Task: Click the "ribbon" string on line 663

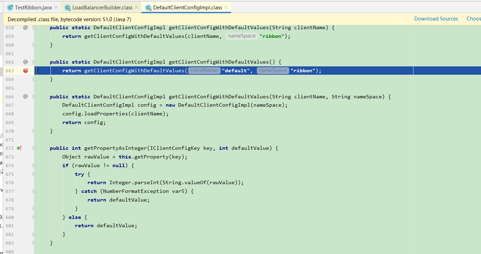Action: point(303,71)
